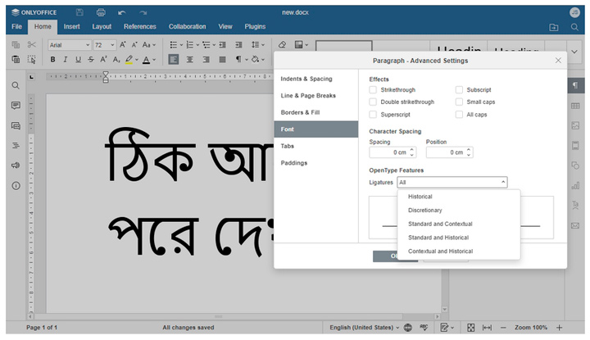Expand the styles gallery chevron
Viewport: 590px width, 340px height.
(574, 52)
